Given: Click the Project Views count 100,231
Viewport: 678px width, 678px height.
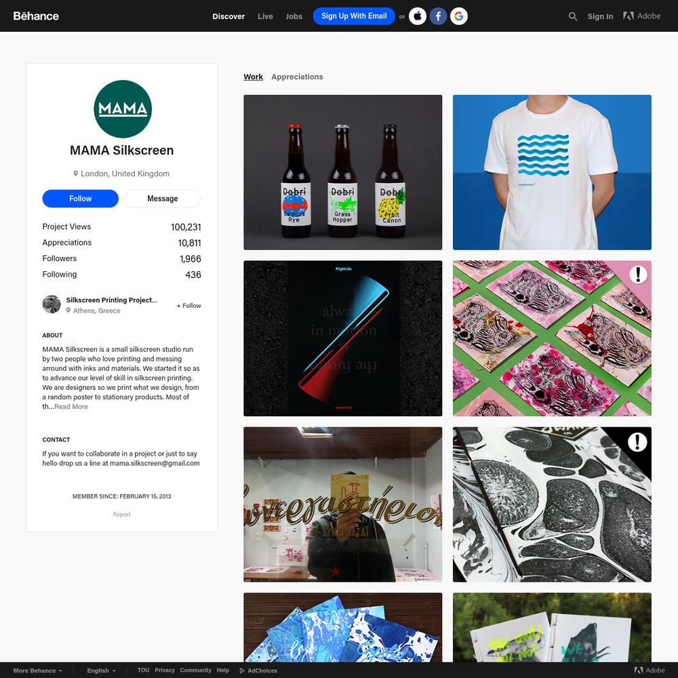Looking at the screenshot, I should coord(186,227).
